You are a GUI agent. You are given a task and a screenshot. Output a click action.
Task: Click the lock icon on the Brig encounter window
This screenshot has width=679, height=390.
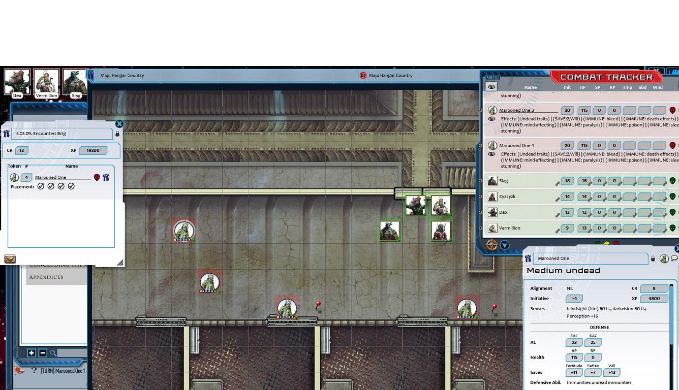click(117, 134)
